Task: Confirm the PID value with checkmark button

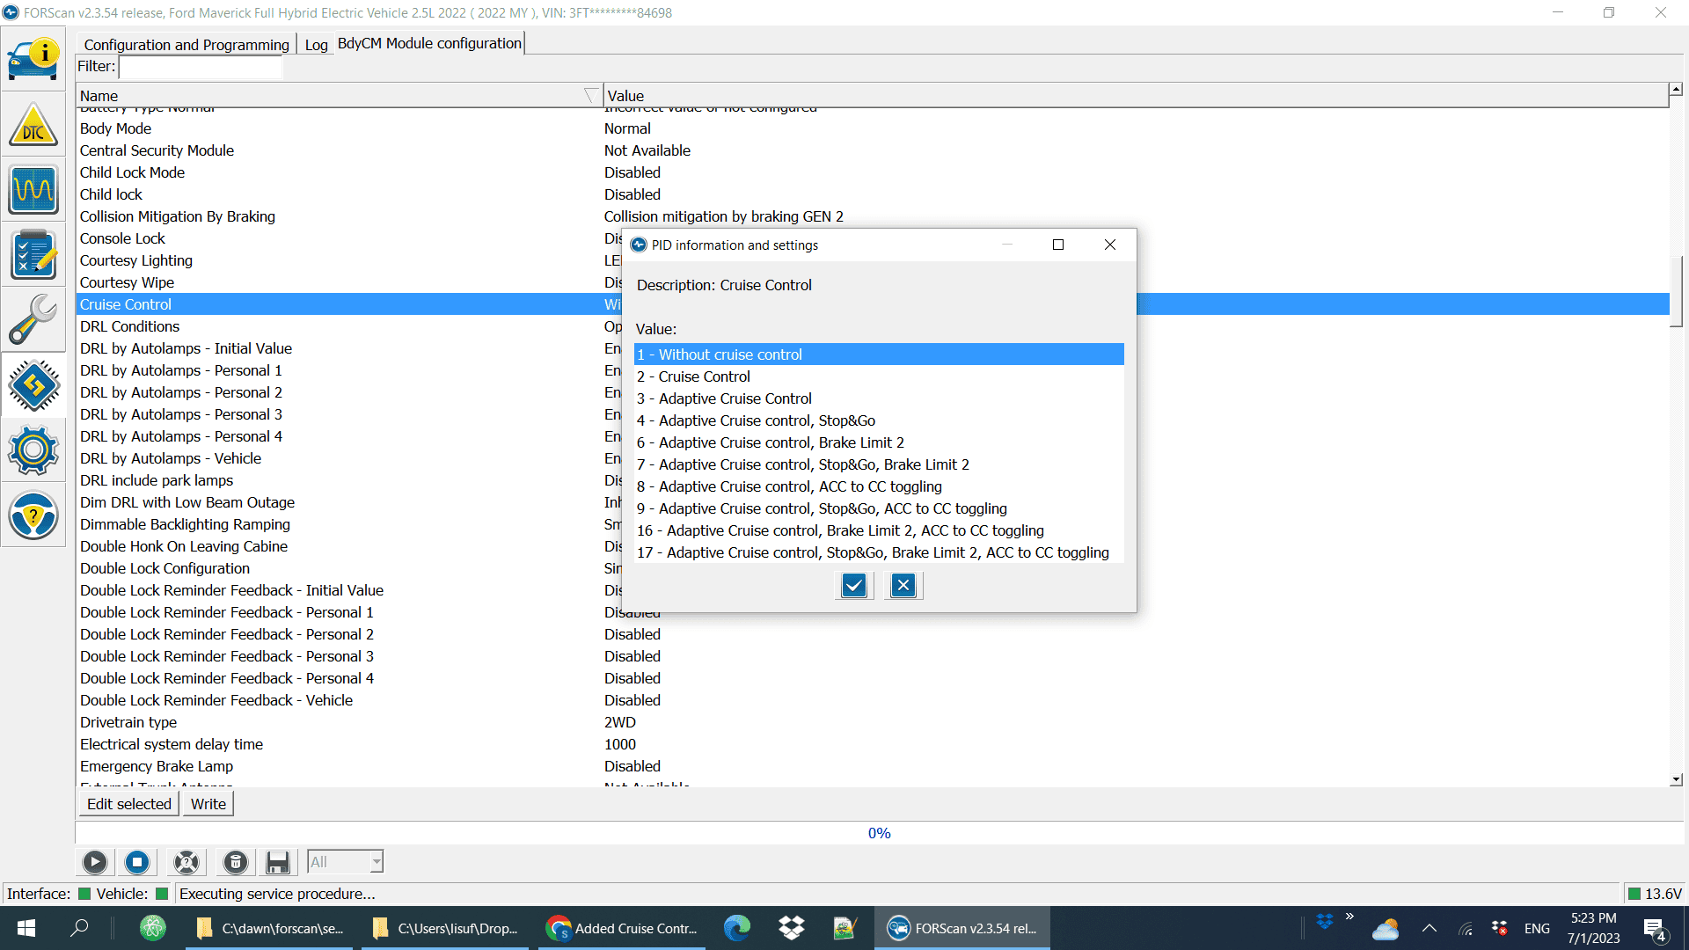Action: point(854,586)
